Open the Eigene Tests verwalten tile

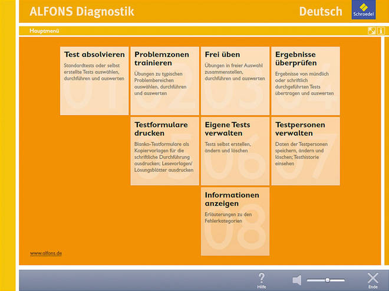(235, 151)
